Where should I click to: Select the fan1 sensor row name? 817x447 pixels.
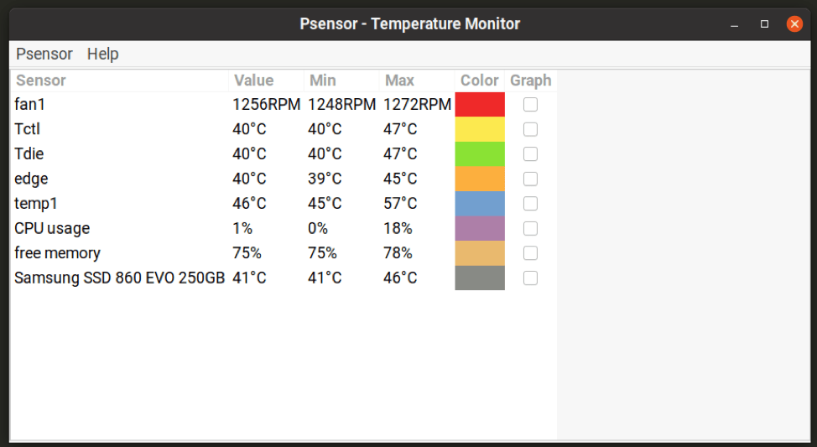point(29,104)
